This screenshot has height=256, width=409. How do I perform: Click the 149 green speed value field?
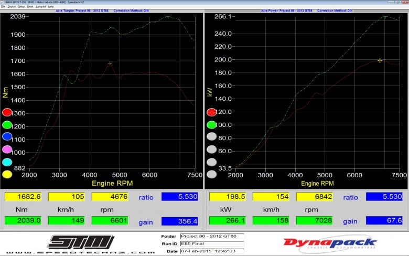tap(67, 220)
